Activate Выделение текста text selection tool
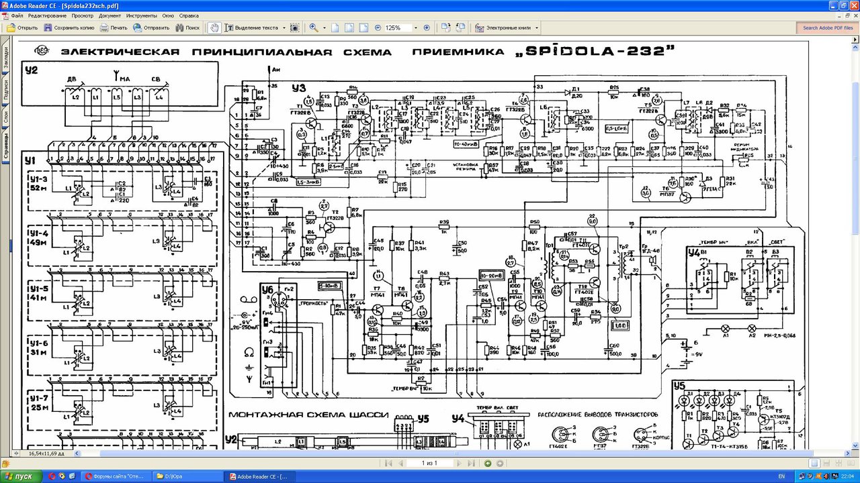 [x=252, y=28]
